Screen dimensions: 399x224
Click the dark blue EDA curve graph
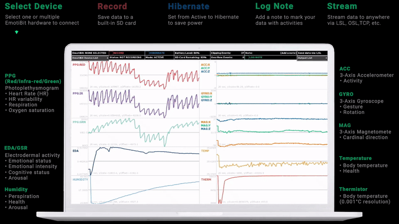click(144, 161)
